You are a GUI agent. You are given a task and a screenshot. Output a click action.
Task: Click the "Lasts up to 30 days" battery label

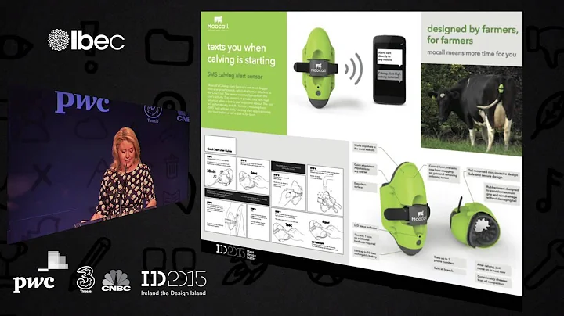[x=366, y=254]
